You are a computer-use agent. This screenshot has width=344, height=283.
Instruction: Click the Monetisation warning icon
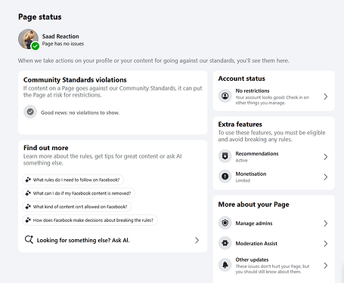pos(225,177)
